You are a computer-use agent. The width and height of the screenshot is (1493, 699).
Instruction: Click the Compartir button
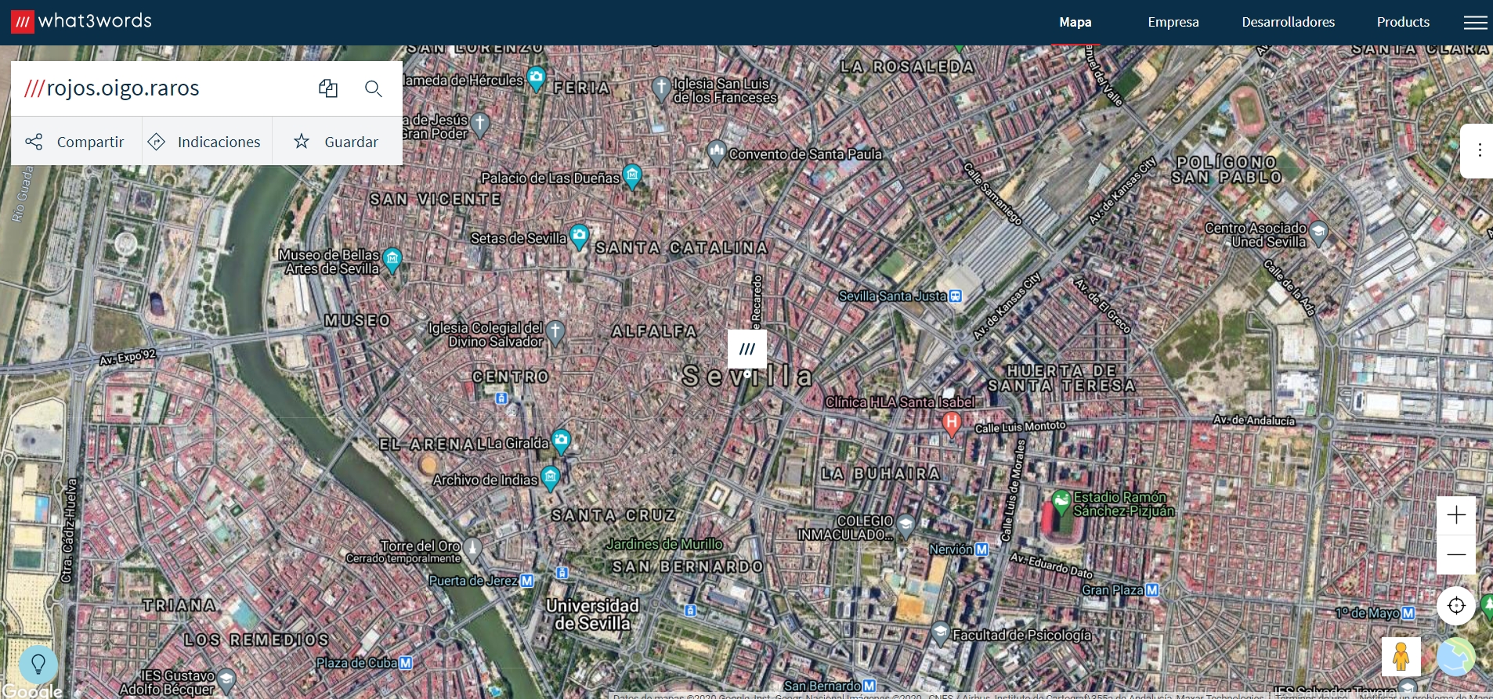tap(76, 142)
